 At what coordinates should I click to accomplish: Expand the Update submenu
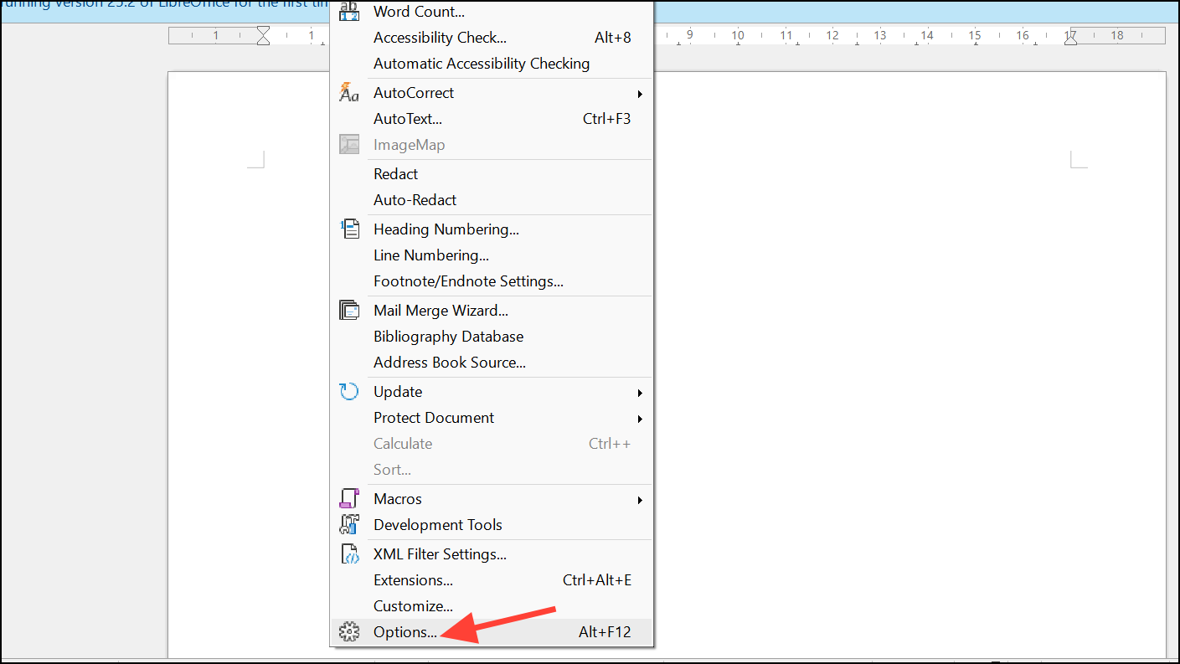pyautogui.click(x=640, y=392)
